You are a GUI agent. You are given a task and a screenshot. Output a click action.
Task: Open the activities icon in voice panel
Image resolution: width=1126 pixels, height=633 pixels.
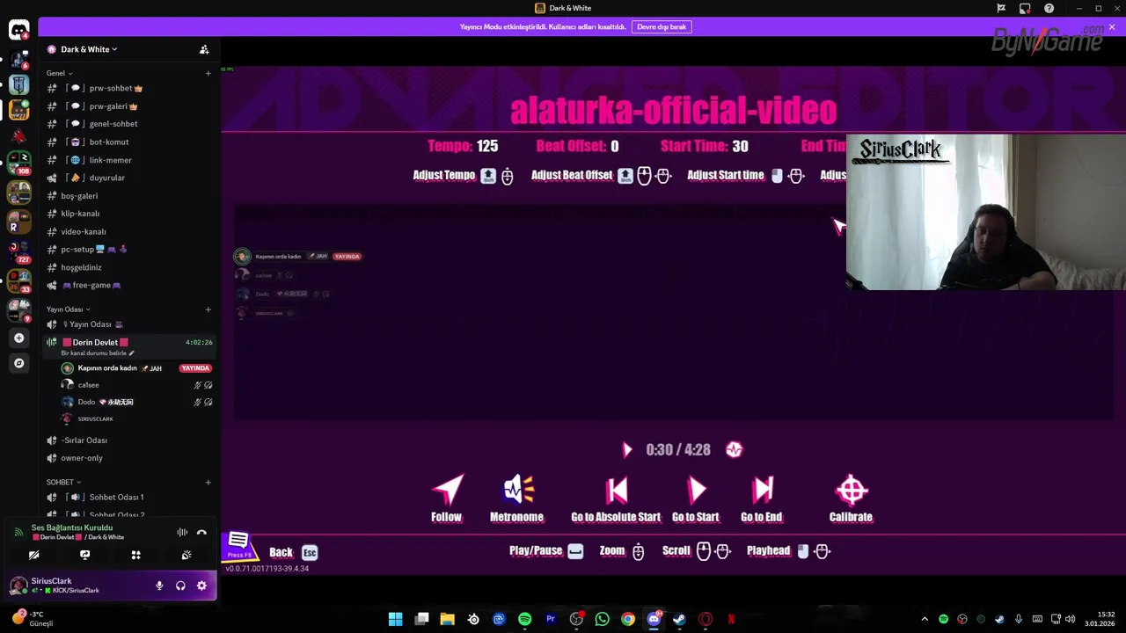(x=135, y=555)
